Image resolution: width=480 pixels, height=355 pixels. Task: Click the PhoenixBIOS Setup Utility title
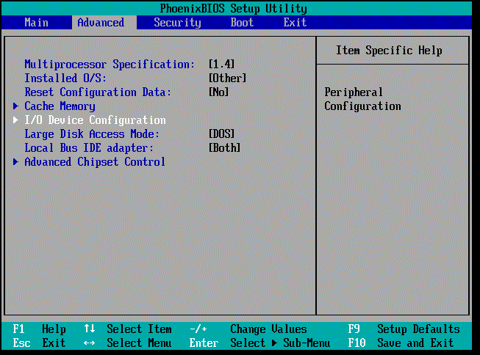(233, 9)
